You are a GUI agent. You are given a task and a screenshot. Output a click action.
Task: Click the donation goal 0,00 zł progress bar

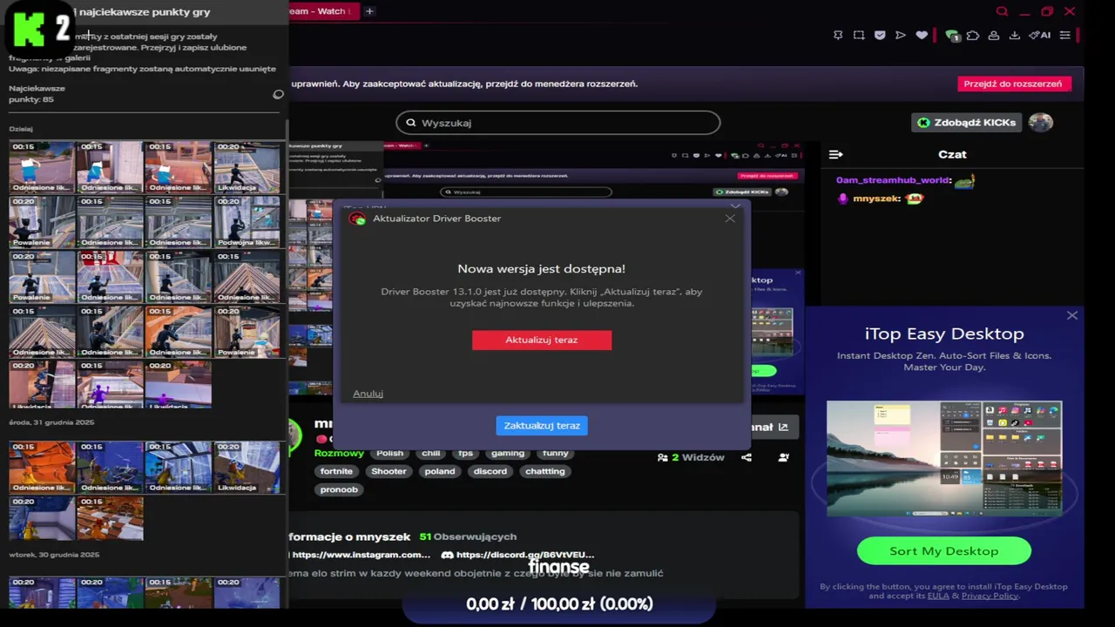tap(559, 605)
